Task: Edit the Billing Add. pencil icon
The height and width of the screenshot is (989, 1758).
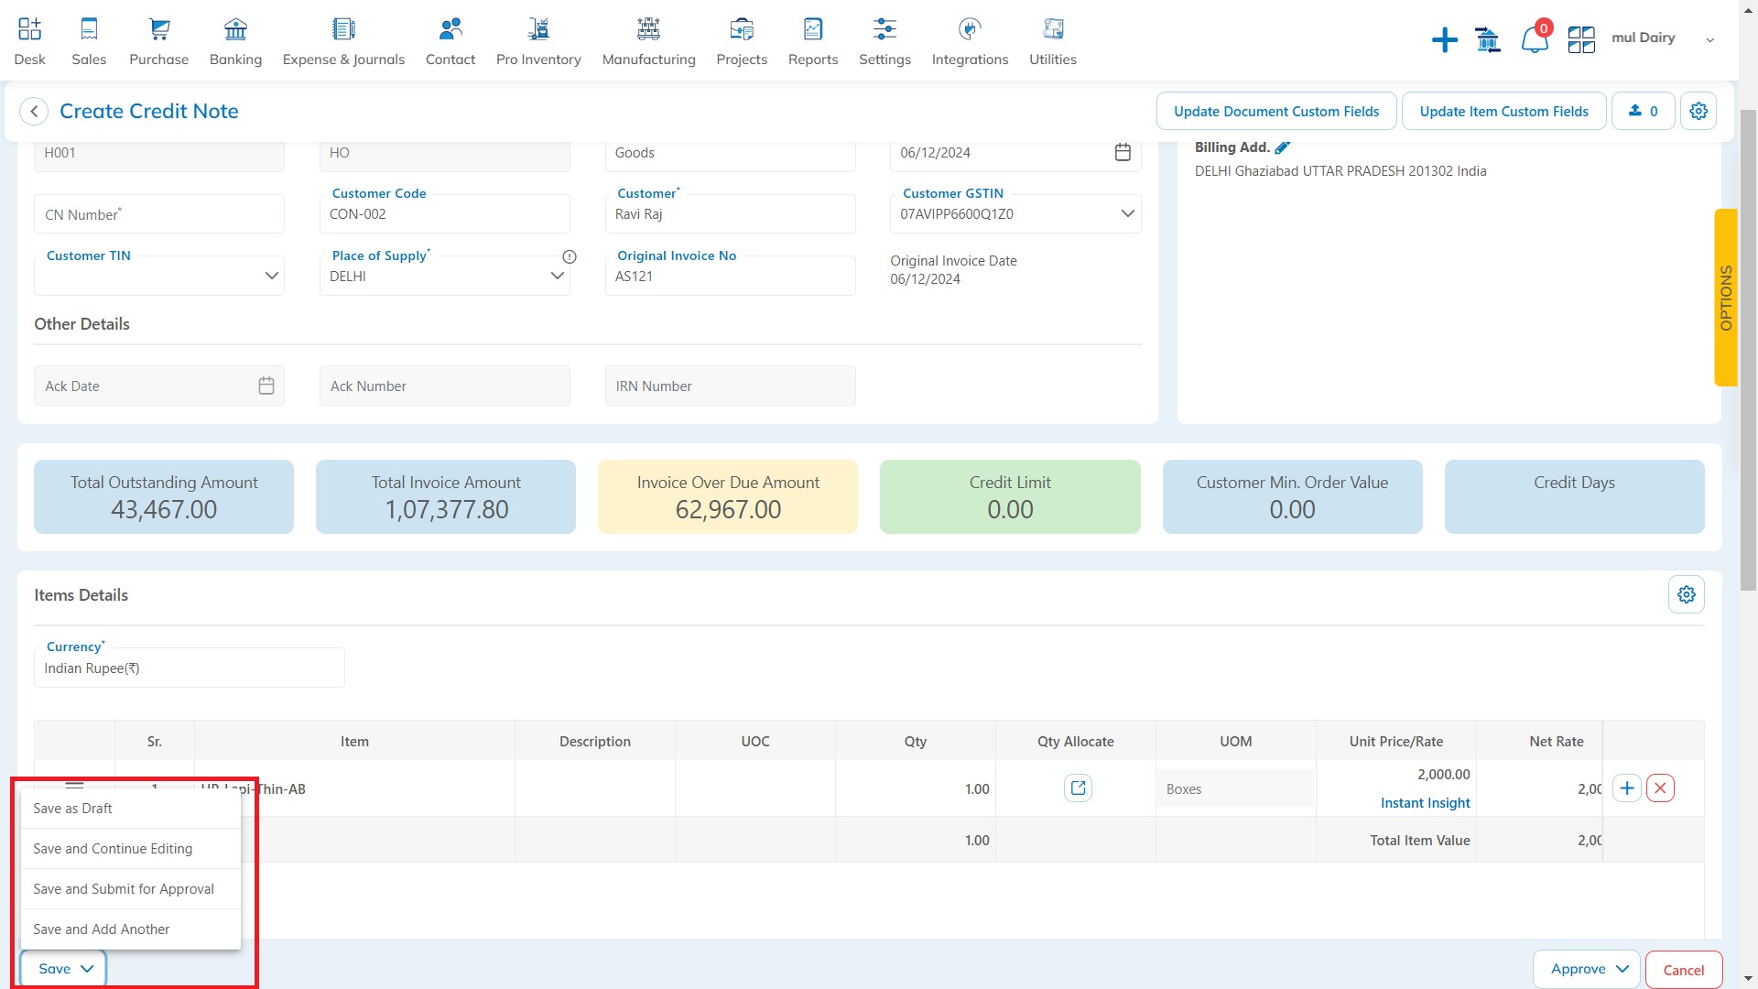Action: pos(1283,147)
